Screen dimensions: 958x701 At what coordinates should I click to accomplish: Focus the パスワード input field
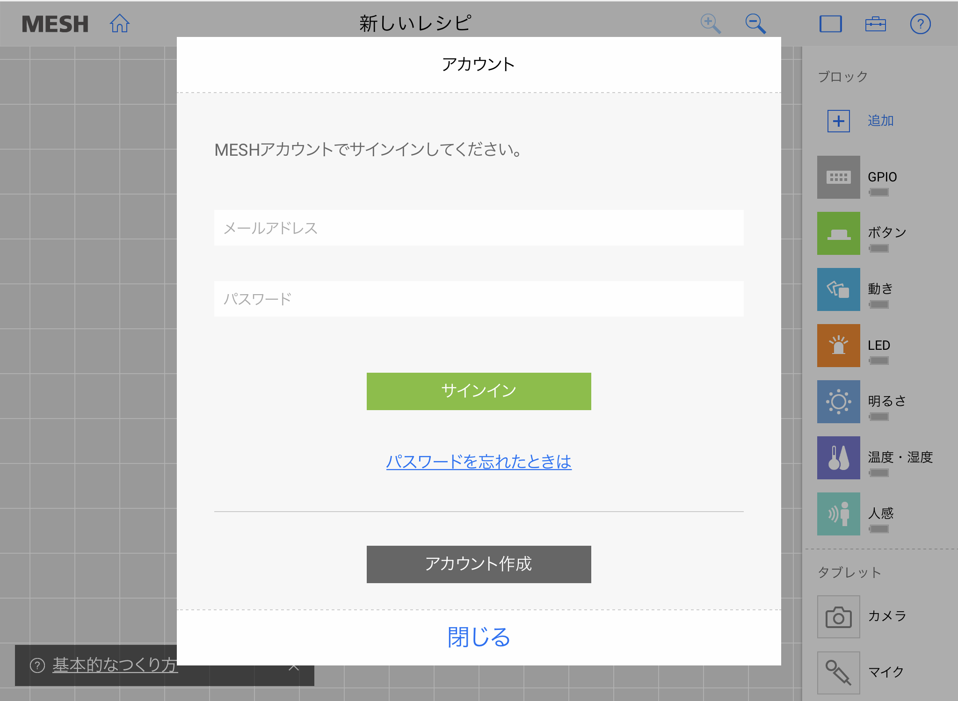pos(479,299)
